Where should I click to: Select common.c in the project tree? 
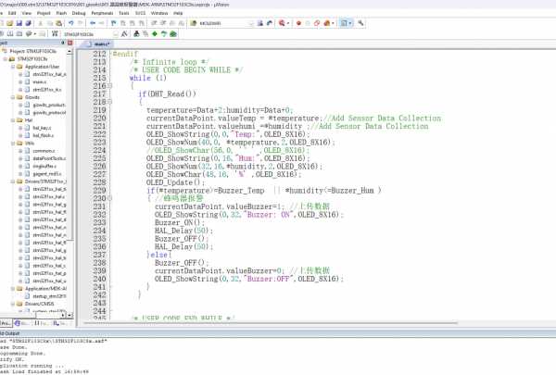pyautogui.click(x=44, y=151)
